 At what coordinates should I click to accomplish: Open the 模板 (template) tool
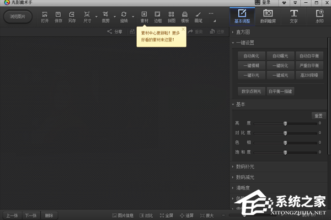pyautogui.click(x=185, y=17)
